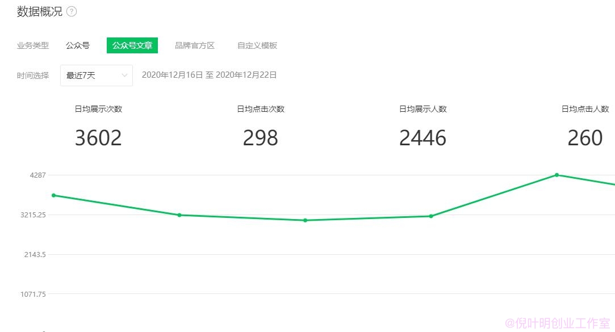Click the 1071.75 y-axis label

[33, 294]
